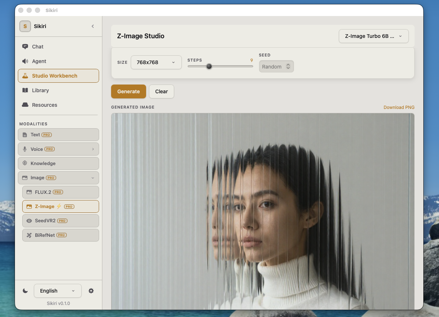Click the Seed Random stepper arrows
Image resolution: width=439 pixels, height=317 pixels.
288,66
